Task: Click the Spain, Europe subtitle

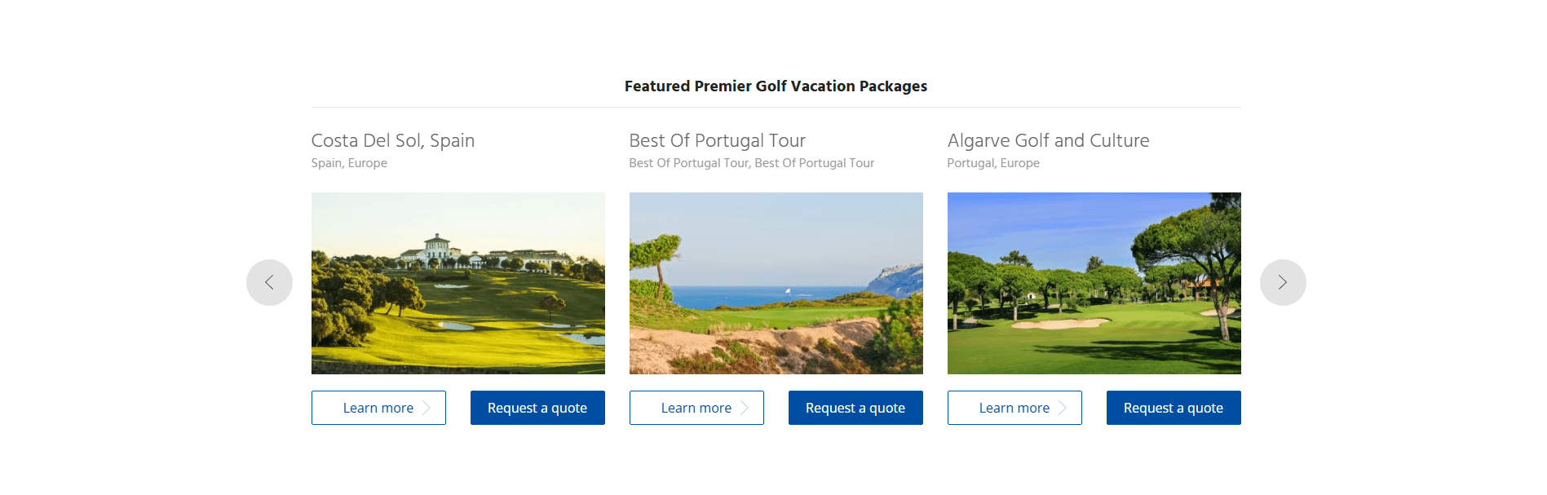Action: (349, 163)
